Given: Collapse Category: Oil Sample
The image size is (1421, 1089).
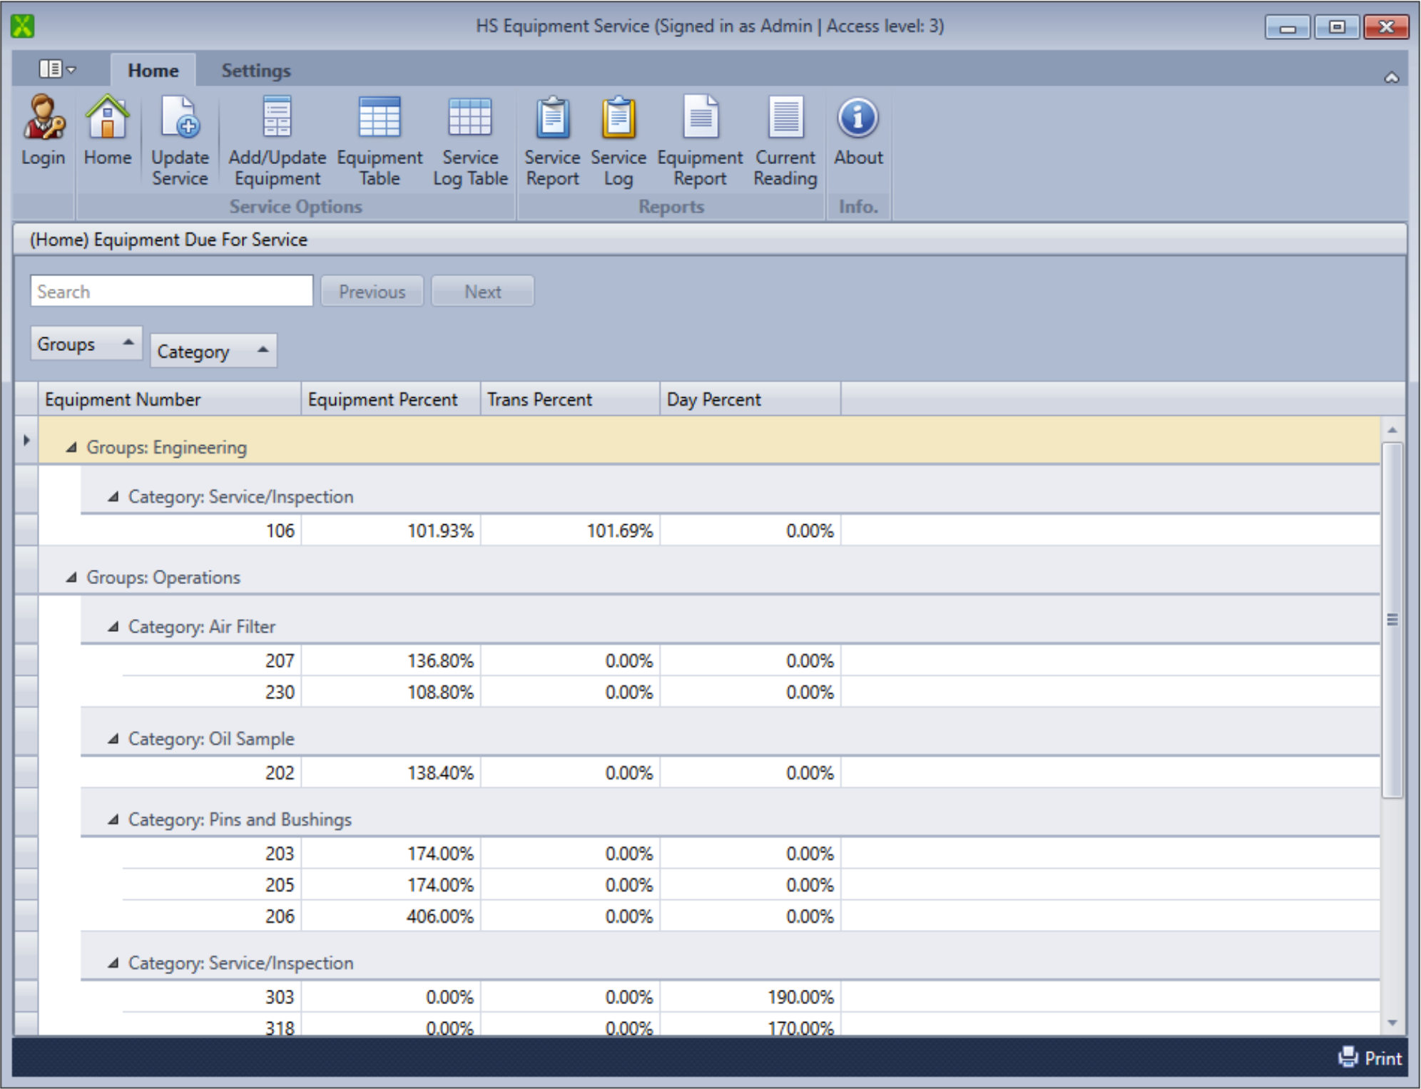Looking at the screenshot, I should point(113,738).
